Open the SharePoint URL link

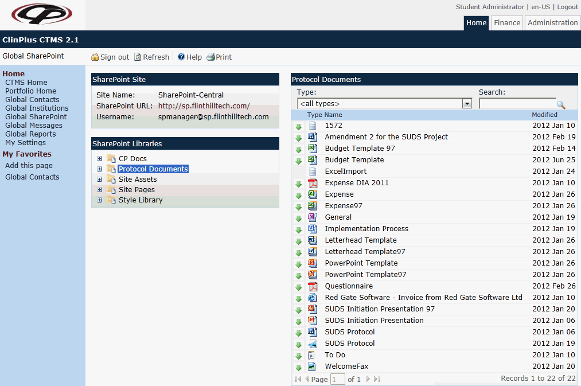click(204, 106)
